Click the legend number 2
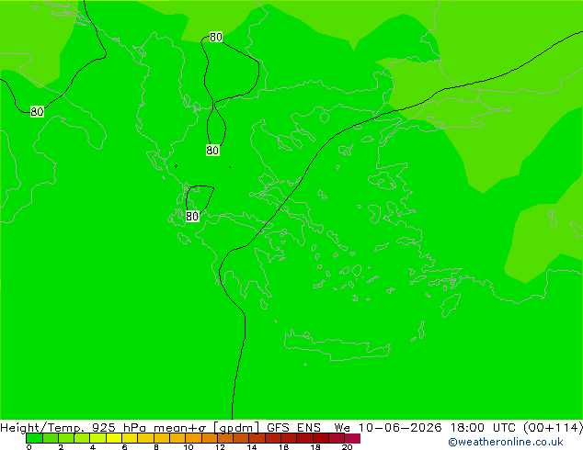Screen dimensions: 583x450 61,447
